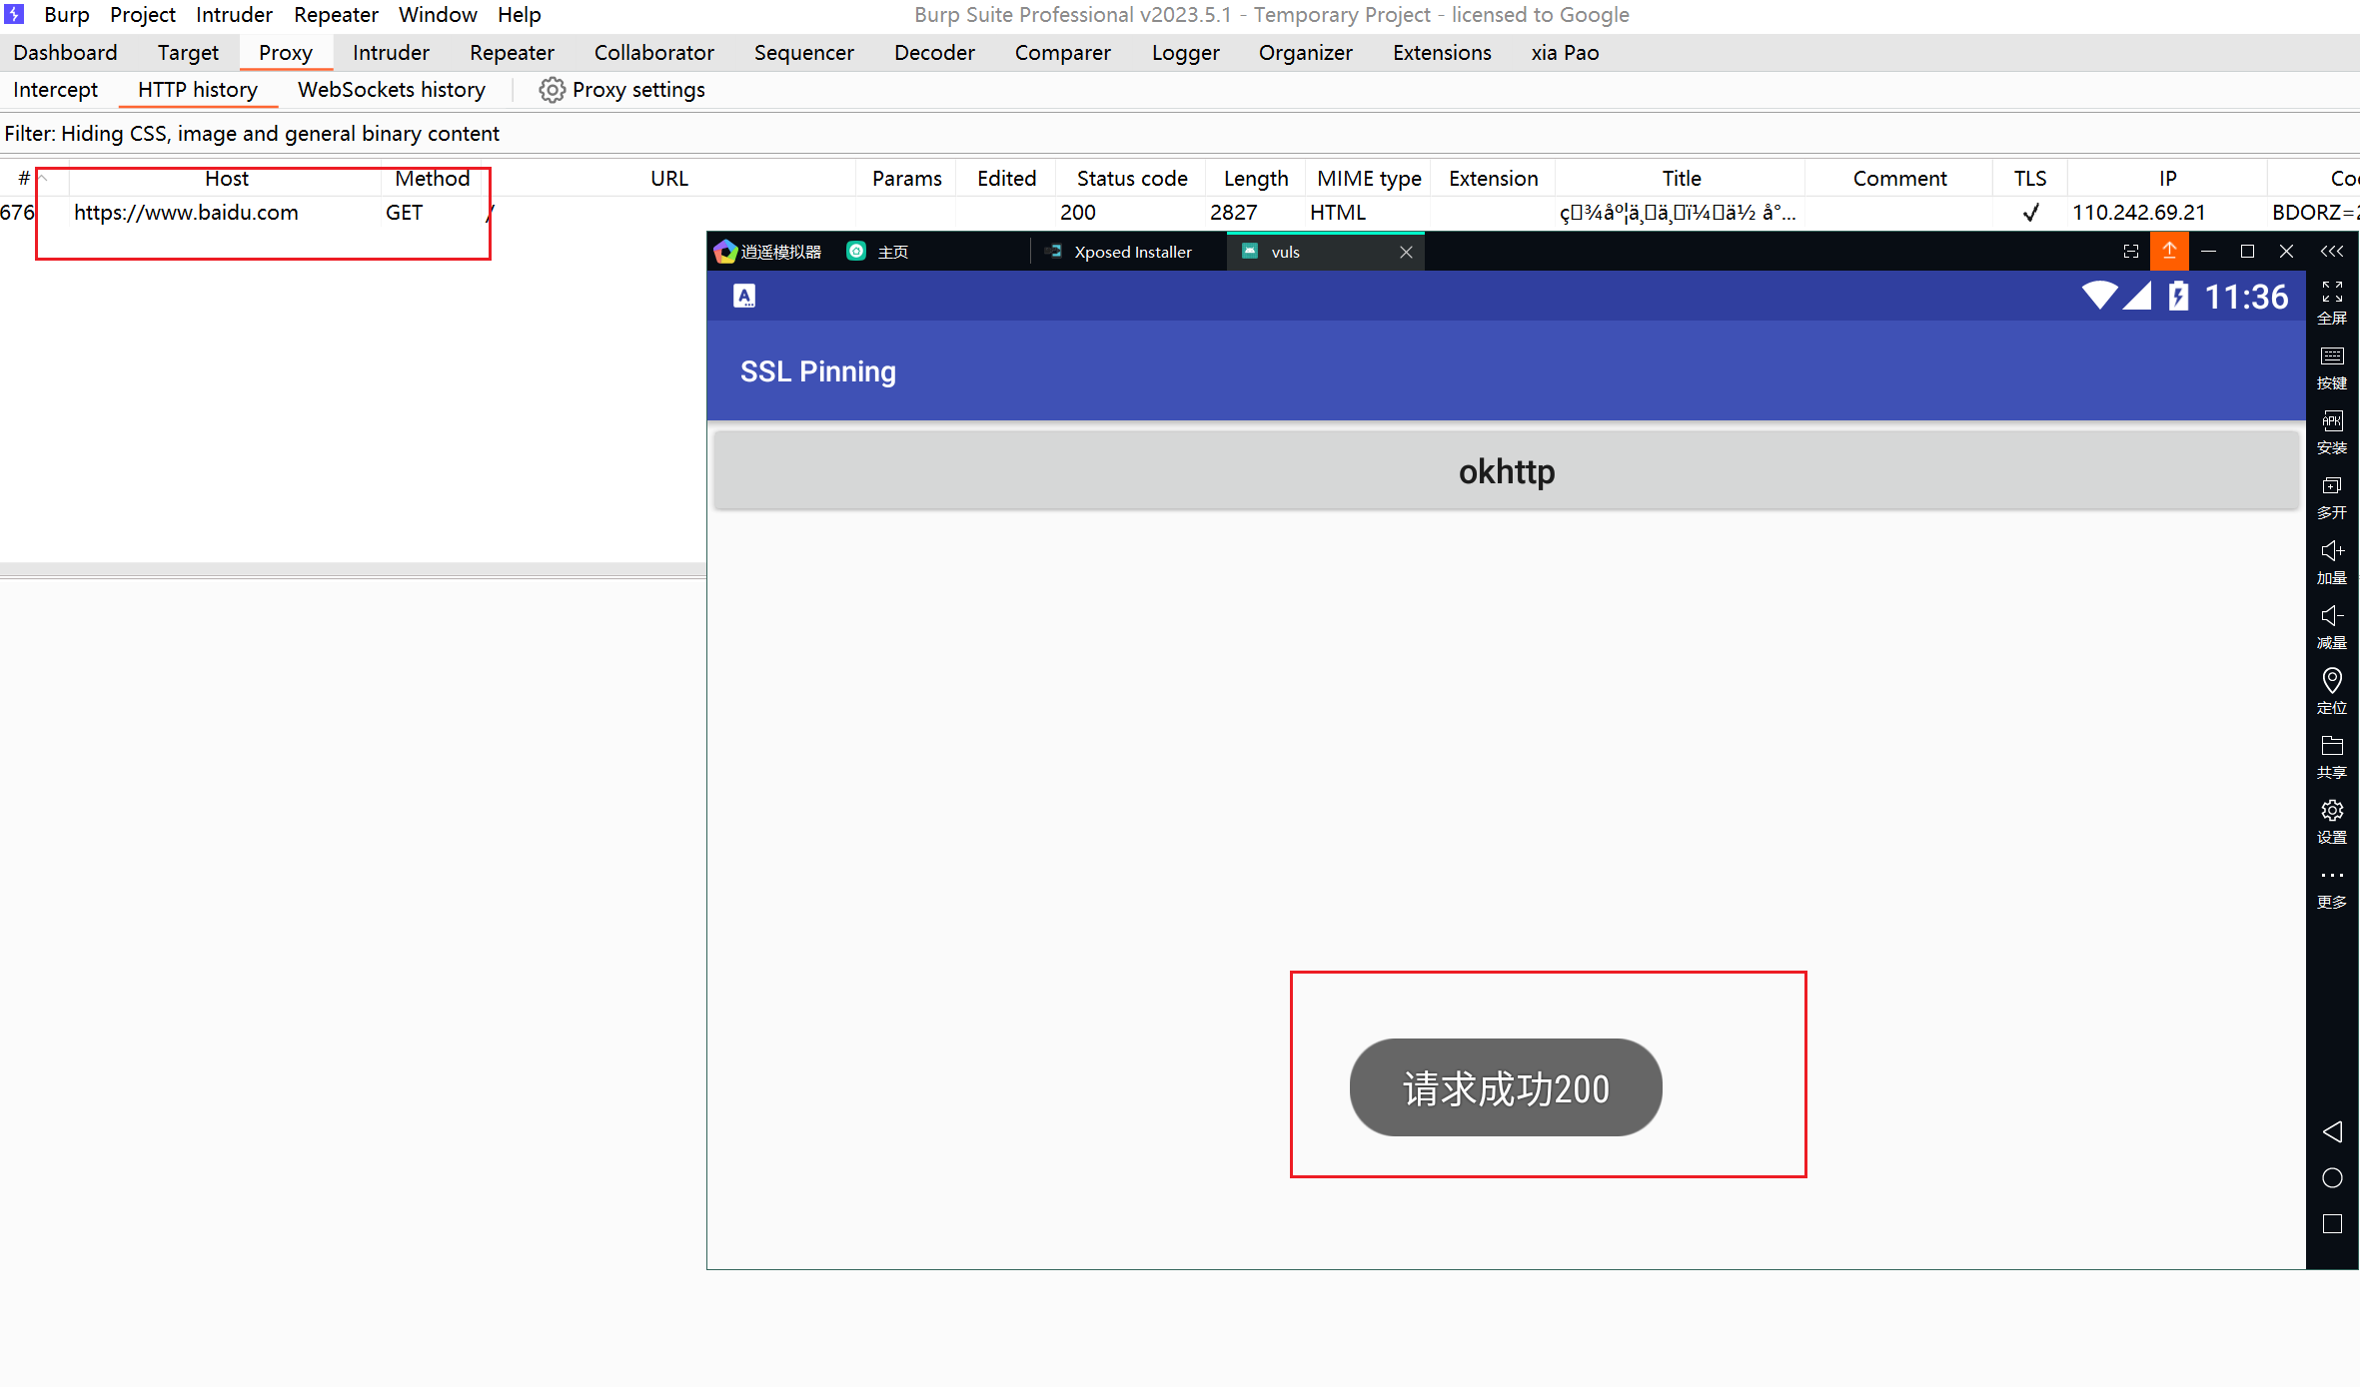The image size is (2360, 1387).
Task: Tap the Android back triangle button
Action: pyautogui.click(x=2331, y=1131)
